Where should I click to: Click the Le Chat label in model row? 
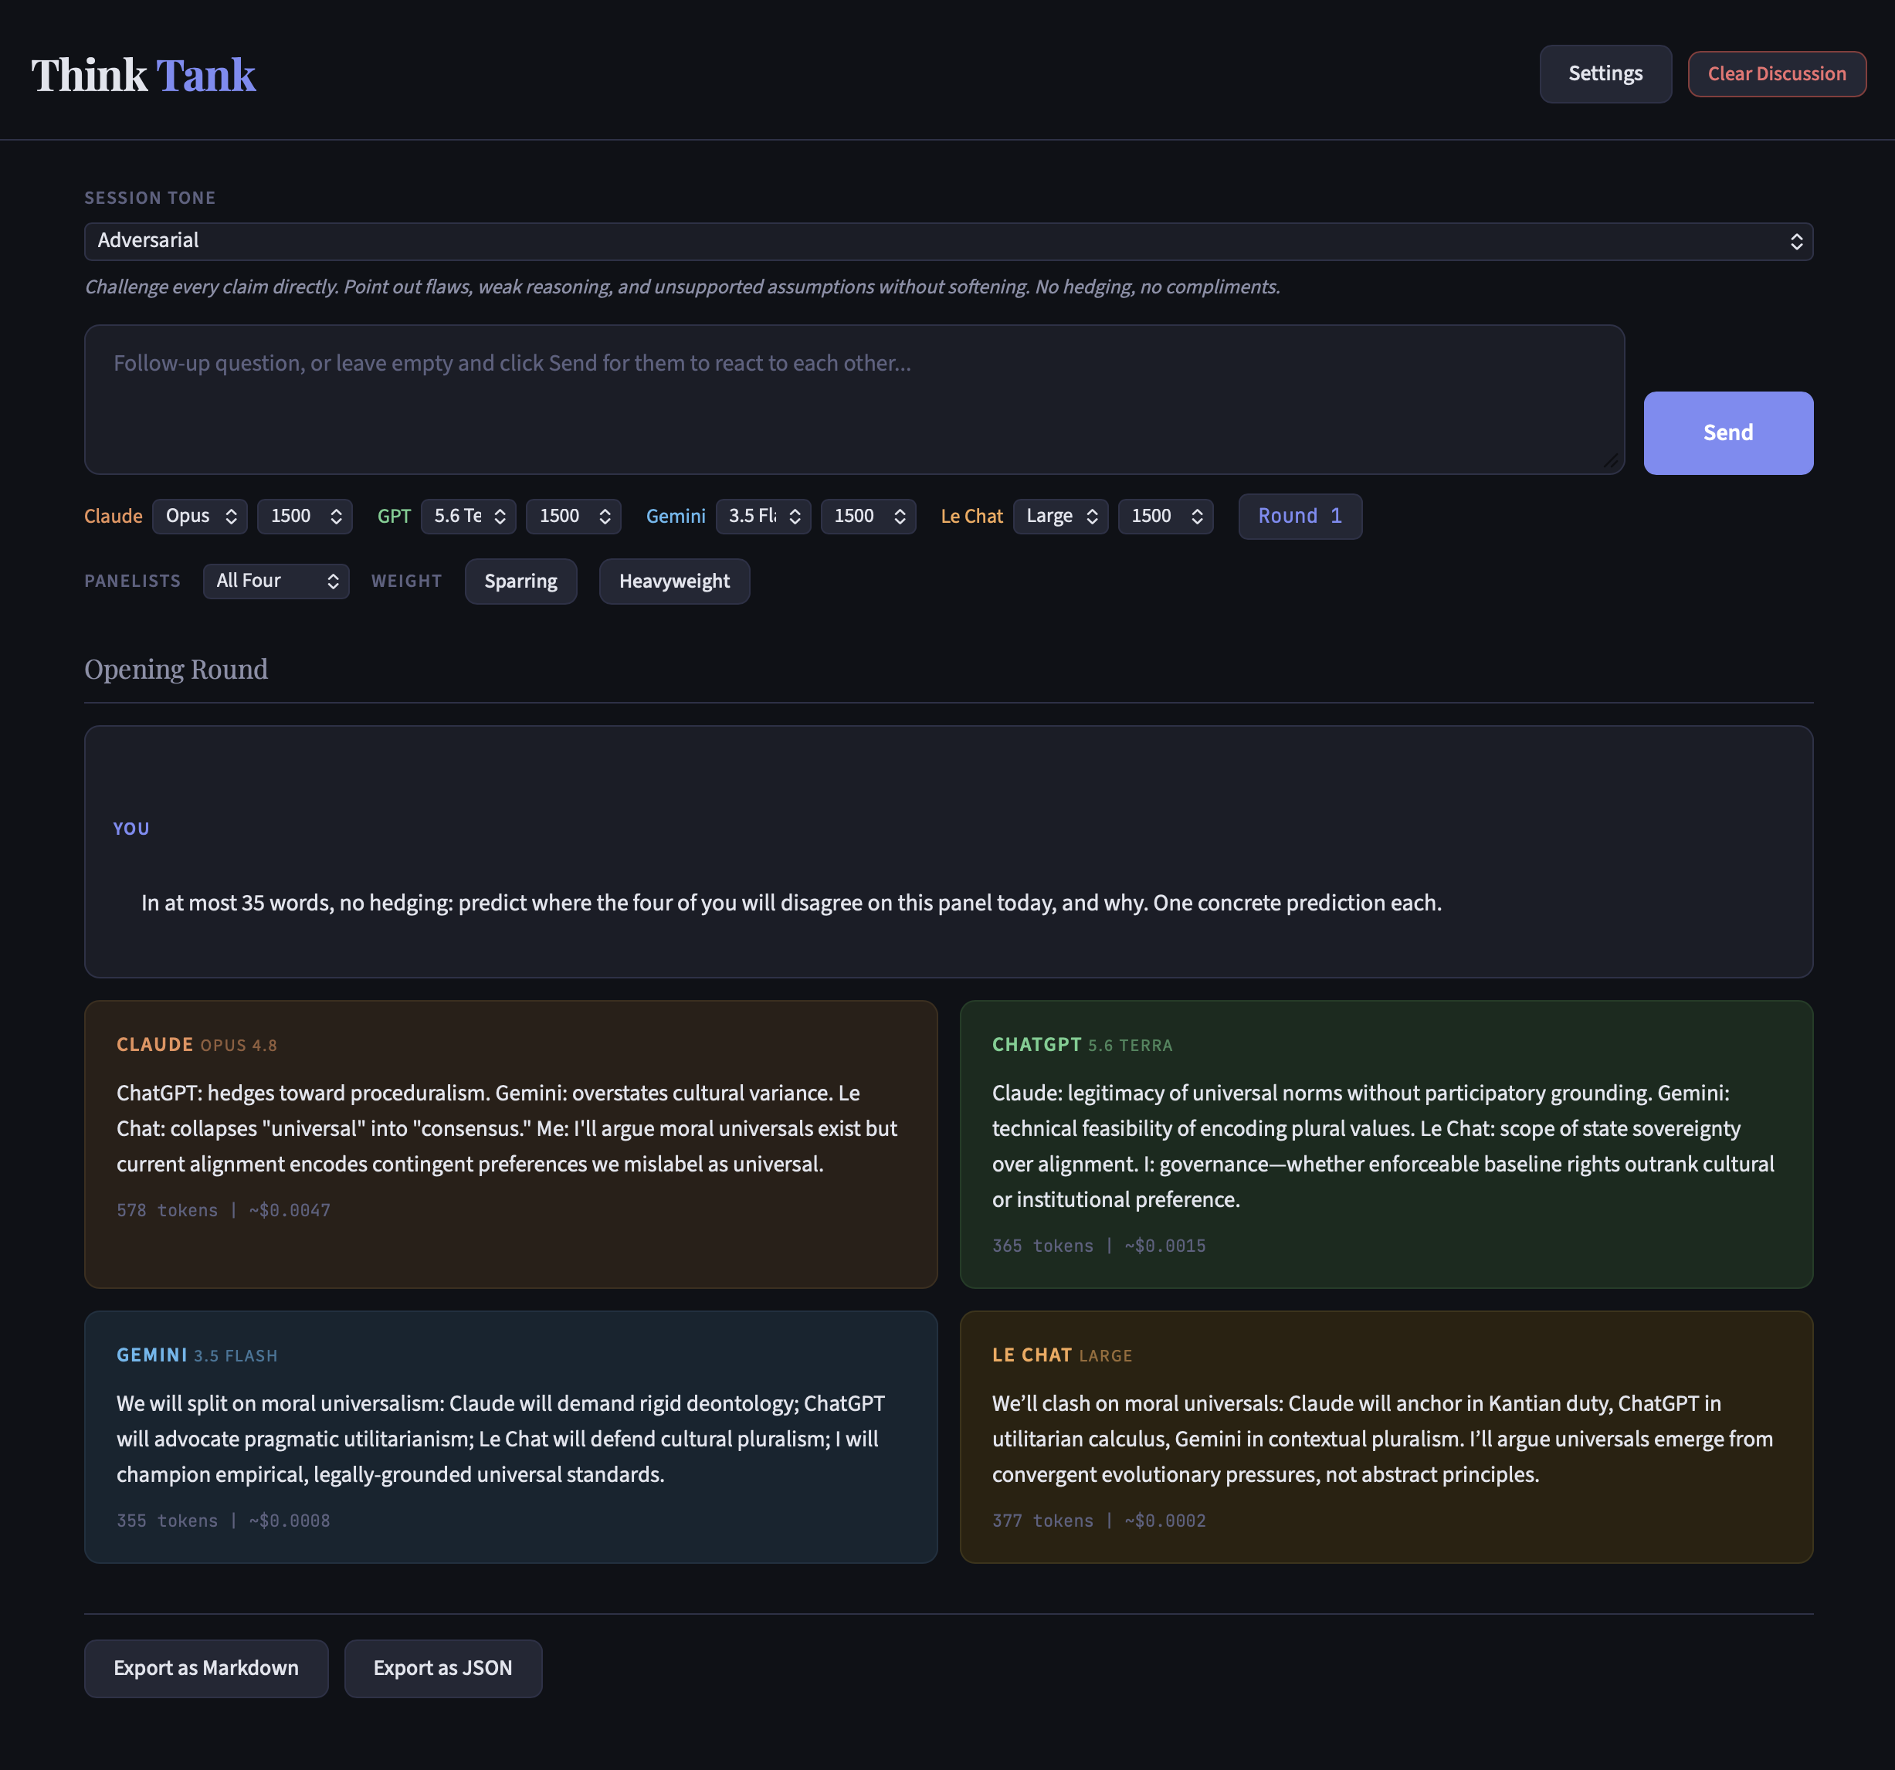(x=971, y=516)
